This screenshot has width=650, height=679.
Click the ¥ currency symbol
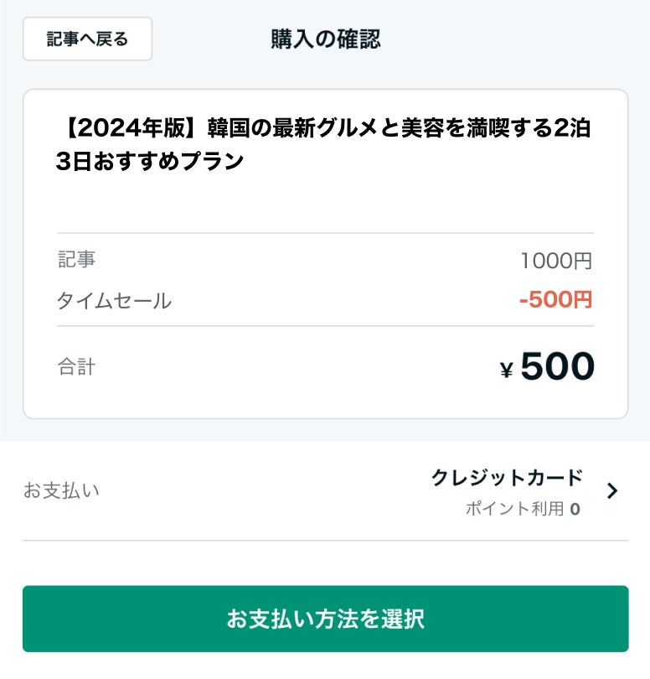click(x=506, y=371)
